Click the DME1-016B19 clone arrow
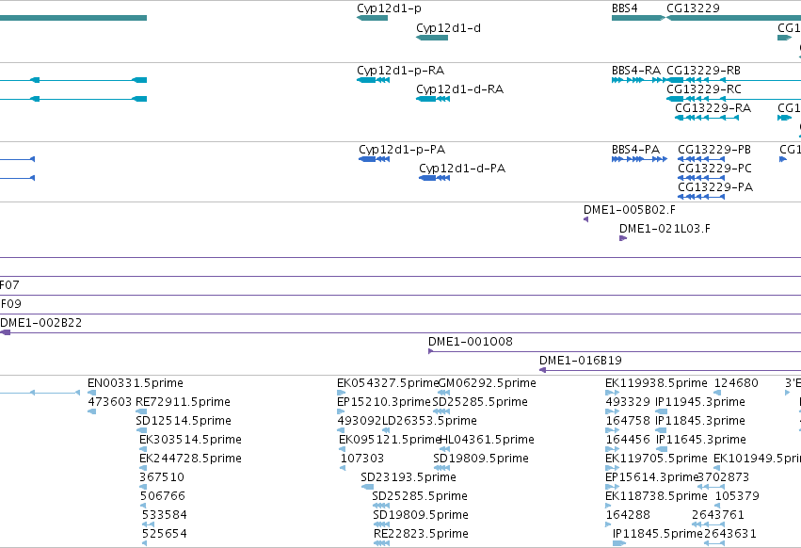The width and height of the screenshot is (801, 548). (x=670, y=370)
